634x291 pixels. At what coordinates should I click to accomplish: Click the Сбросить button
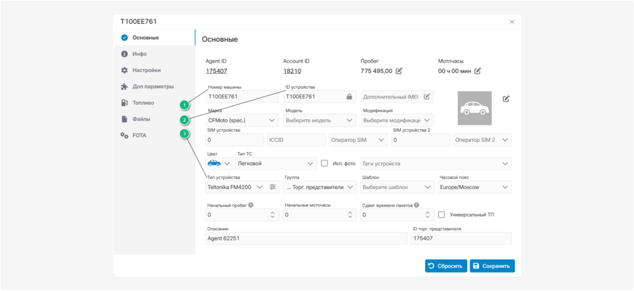(446, 266)
